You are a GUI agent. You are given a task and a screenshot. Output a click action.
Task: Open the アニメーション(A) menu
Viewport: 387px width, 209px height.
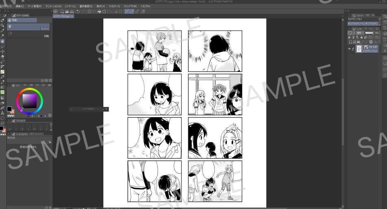(x=53, y=6)
